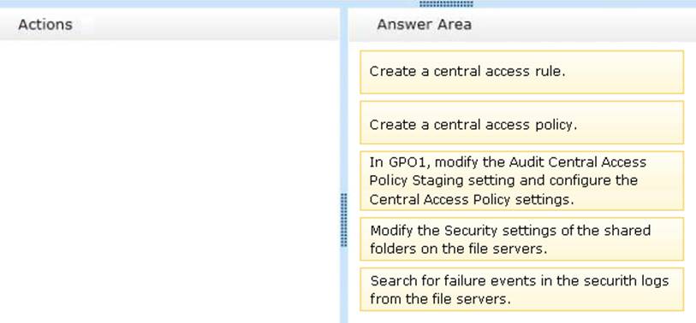
Task: Click blank header space beside Answer Area title
Action: pos(581,25)
